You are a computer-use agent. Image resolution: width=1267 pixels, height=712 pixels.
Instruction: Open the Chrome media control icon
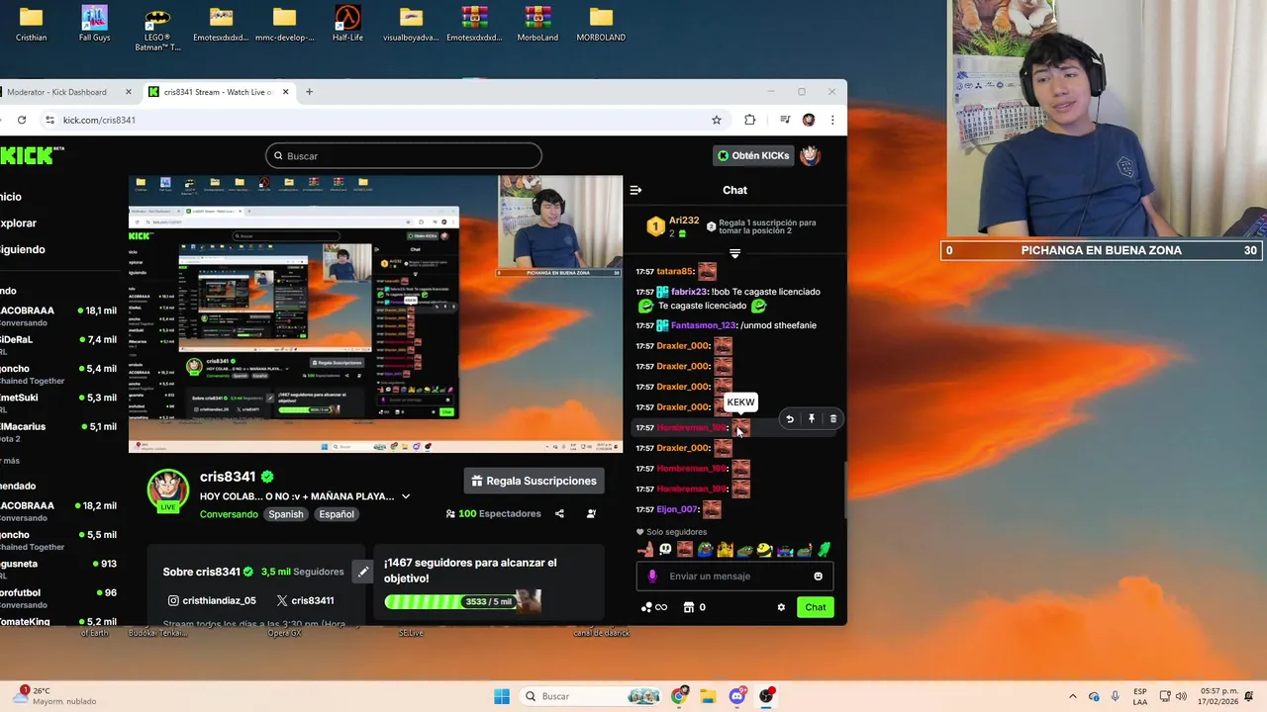(785, 120)
